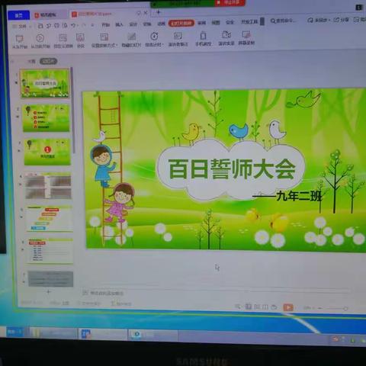The height and width of the screenshot is (366, 366).
Task: Open the Insert ribbon tab
Action: (x=119, y=24)
